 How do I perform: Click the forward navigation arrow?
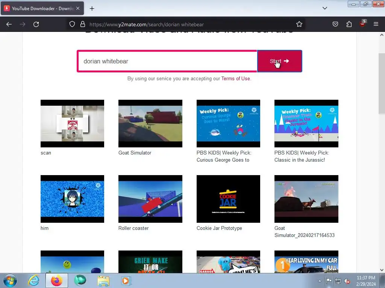pyautogui.click(x=23, y=24)
